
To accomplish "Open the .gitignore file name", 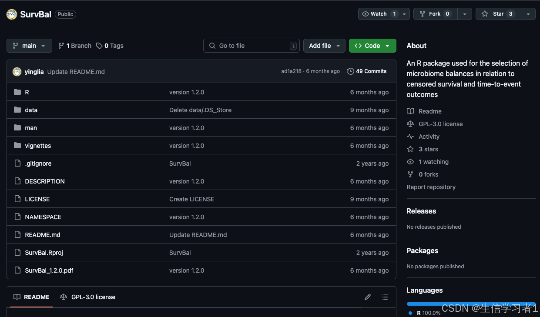I will [x=38, y=164].
